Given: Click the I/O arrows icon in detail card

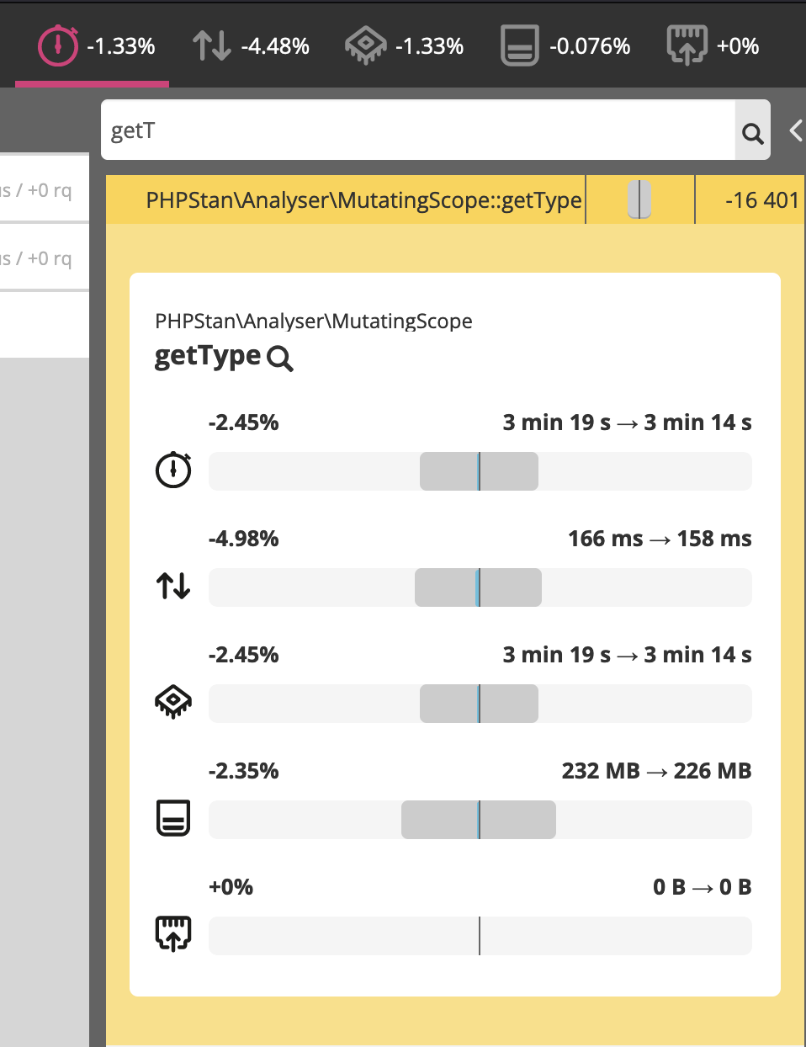Looking at the screenshot, I should coord(173,586).
